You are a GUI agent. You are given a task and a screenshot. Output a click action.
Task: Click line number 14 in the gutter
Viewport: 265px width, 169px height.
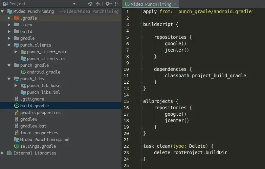126,95
